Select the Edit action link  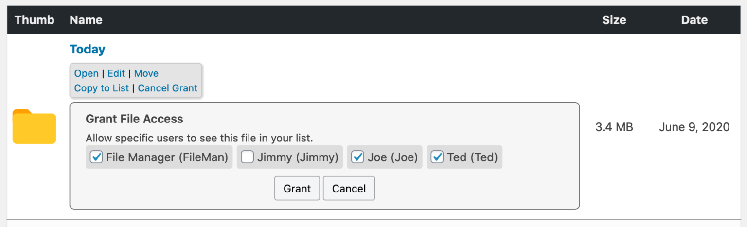point(116,73)
